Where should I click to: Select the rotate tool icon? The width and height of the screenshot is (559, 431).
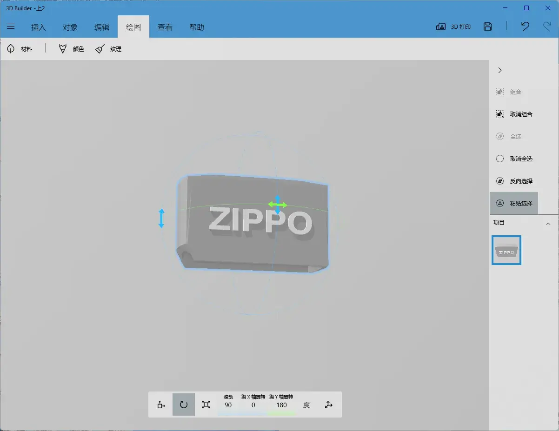point(184,404)
